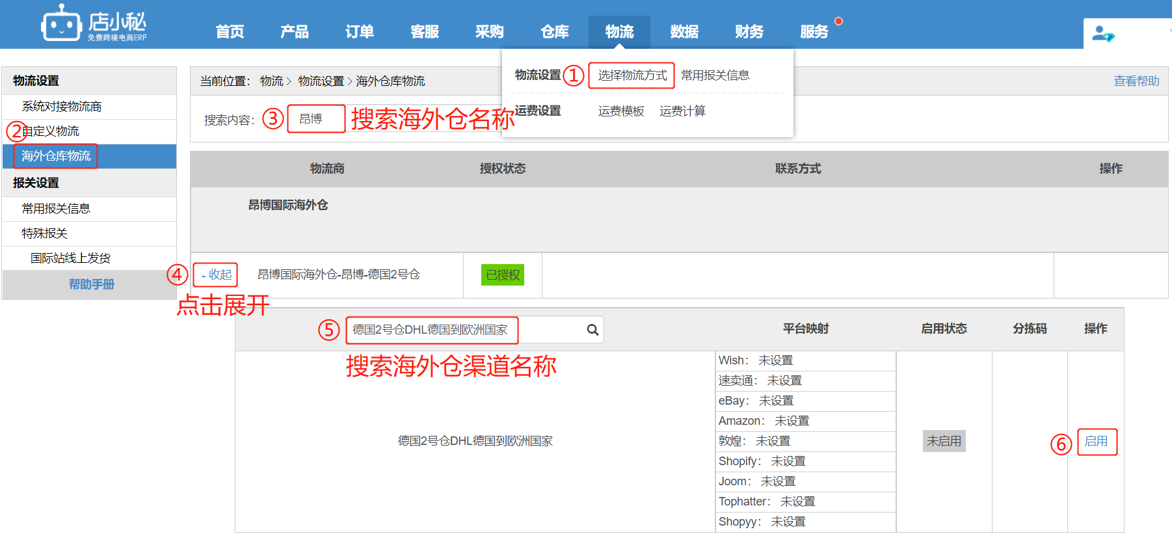Click the Tophatter: 未设置 mapping
Image resolution: width=1172 pixels, height=536 pixels.
767,502
